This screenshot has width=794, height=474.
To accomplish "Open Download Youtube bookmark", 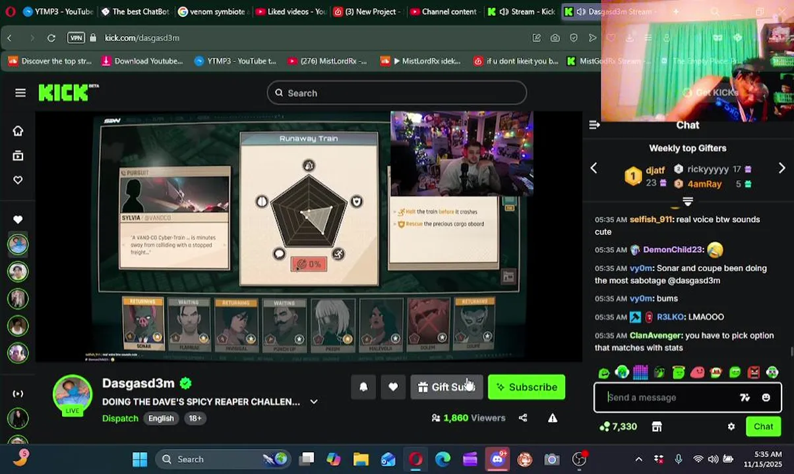I will [x=142, y=61].
